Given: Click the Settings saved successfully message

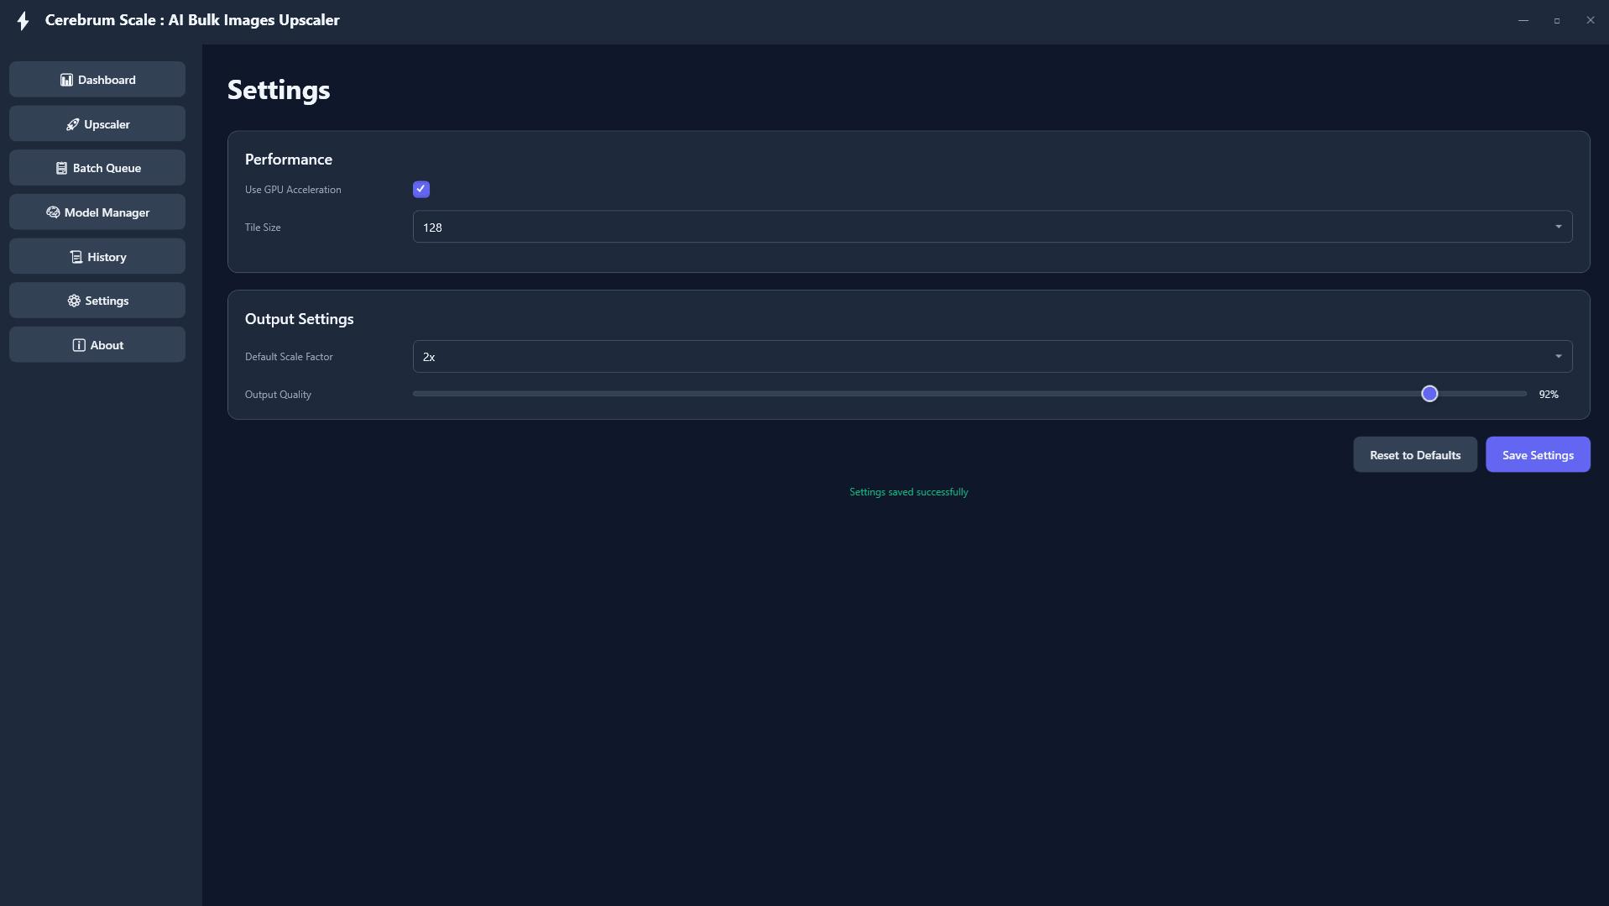Looking at the screenshot, I should [908, 492].
